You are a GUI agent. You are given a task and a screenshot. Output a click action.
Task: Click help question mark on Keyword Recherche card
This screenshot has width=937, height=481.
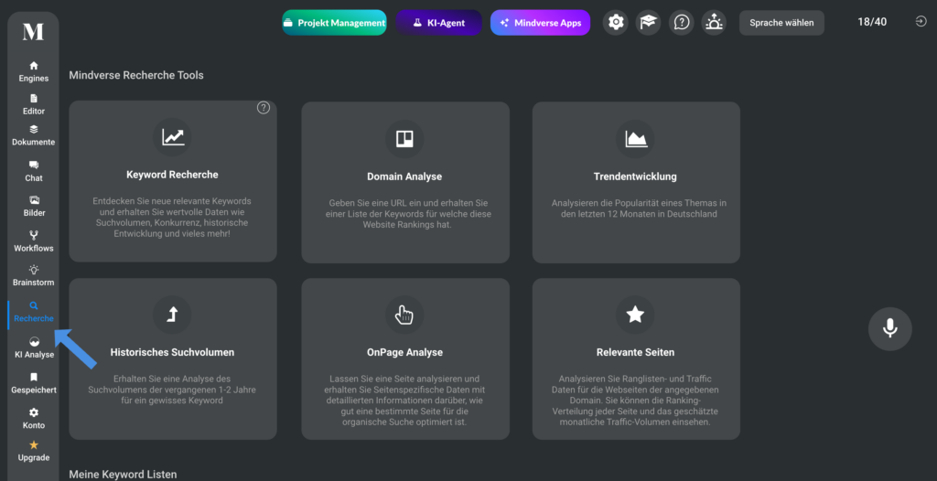click(264, 108)
